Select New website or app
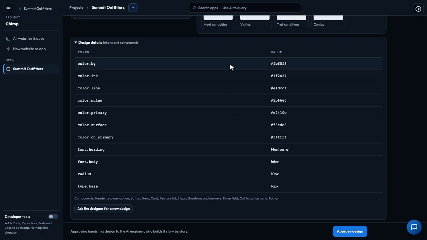427x240 pixels. click(31, 49)
